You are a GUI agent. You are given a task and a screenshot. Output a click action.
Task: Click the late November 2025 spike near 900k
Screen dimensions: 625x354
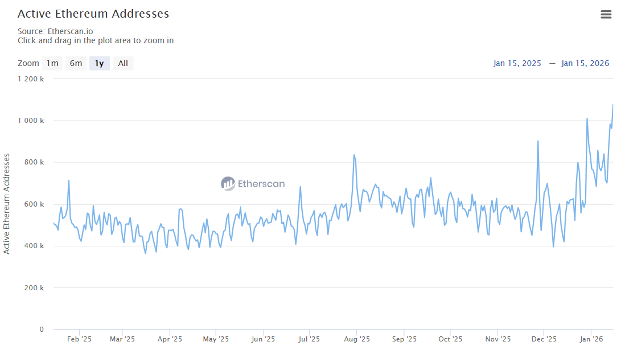[x=537, y=141]
